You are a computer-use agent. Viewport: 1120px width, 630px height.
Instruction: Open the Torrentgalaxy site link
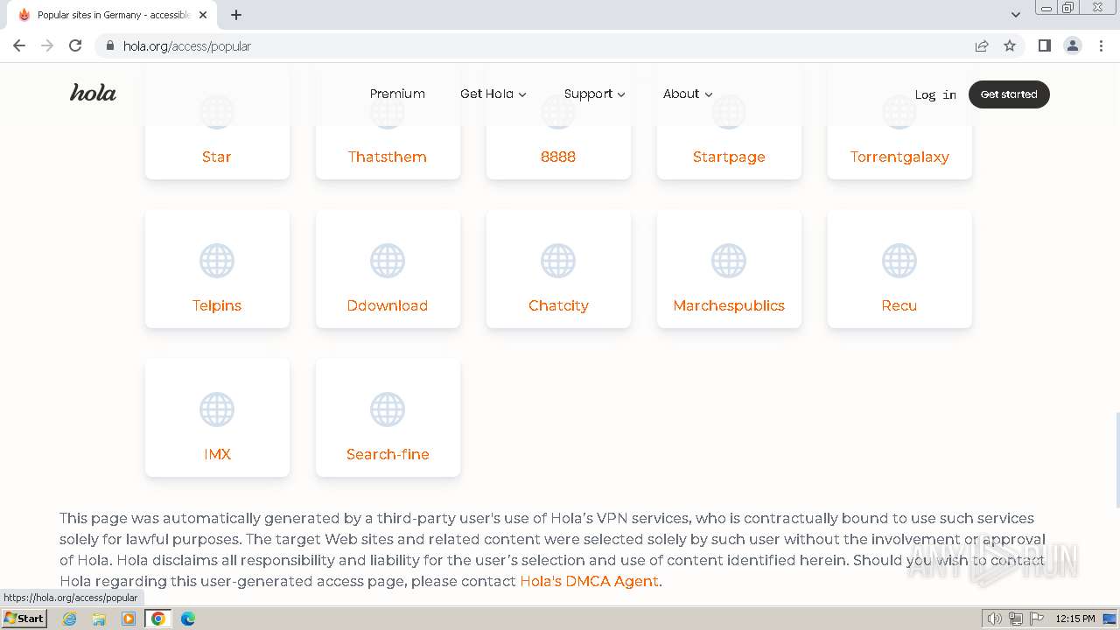point(899,157)
